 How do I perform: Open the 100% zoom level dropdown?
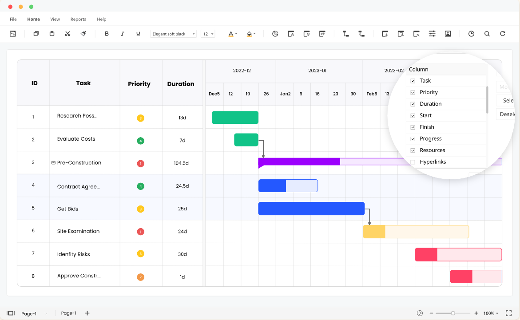click(491, 313)
